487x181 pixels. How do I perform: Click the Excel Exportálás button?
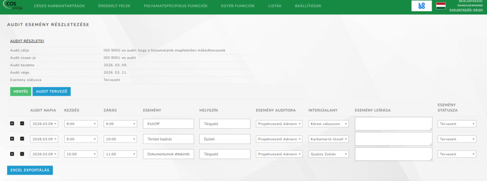pyautogui.click(x=30, y=170)
